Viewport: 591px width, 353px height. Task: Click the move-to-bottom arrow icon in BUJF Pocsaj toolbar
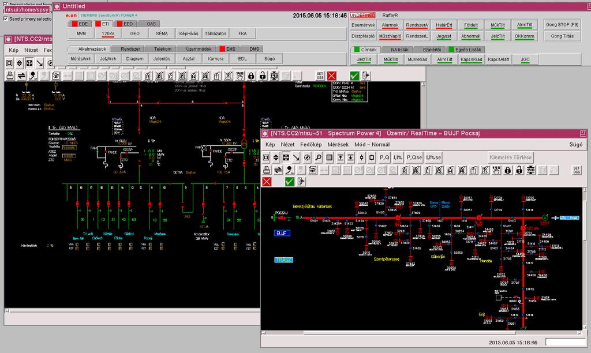350,157
